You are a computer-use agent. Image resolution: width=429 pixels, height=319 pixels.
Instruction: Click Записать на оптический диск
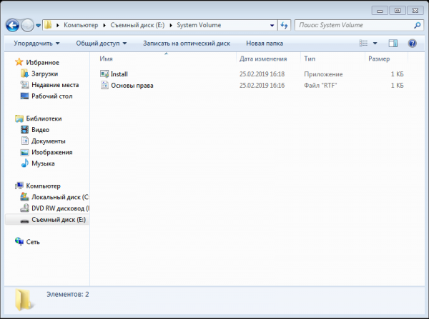[186, 43]
